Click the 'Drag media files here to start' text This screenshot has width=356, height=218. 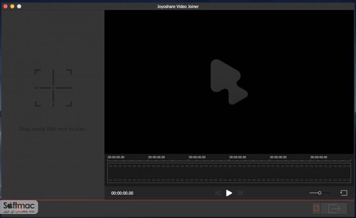[x=52, y=129]
